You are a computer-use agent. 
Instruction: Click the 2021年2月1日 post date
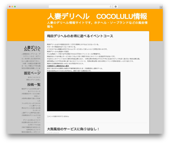(52, 40)
